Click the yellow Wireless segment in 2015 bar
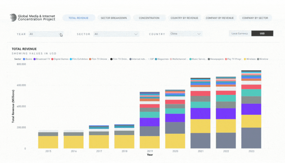 [48, 142]
